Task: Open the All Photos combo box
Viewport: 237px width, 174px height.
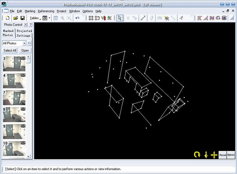Action: coord(14,43)
